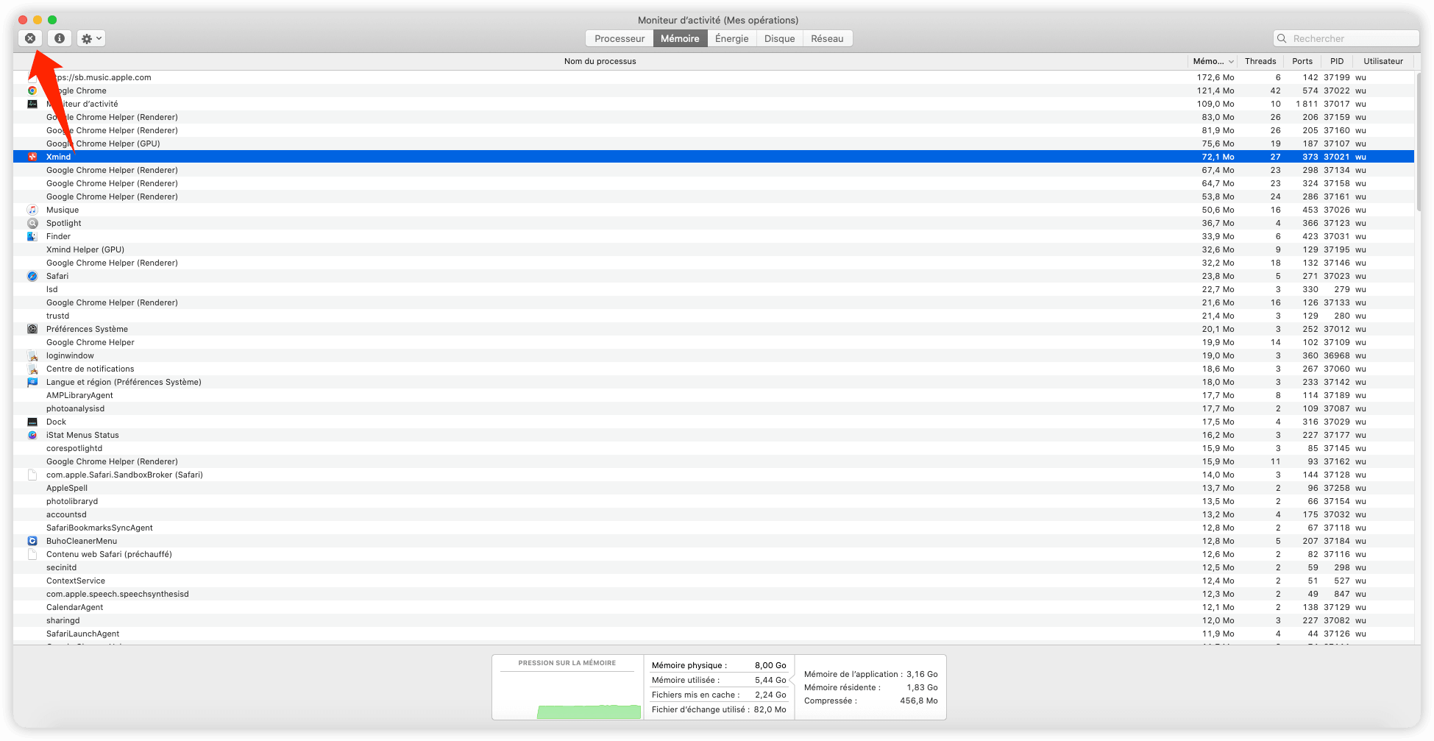
Task: Click the force quit process icon
Action: (30, 38)
